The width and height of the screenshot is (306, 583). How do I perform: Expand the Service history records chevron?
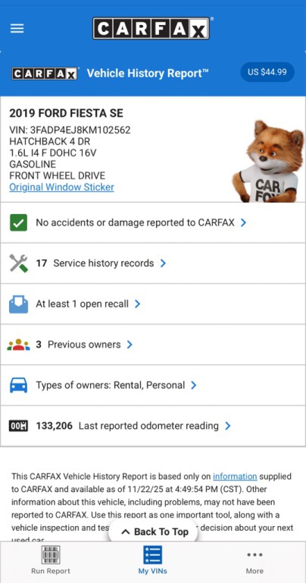[163, 263]
